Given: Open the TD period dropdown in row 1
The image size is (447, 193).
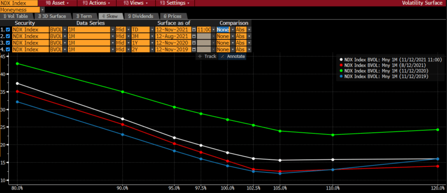Looking at the screenshot, I should [152, 30].
